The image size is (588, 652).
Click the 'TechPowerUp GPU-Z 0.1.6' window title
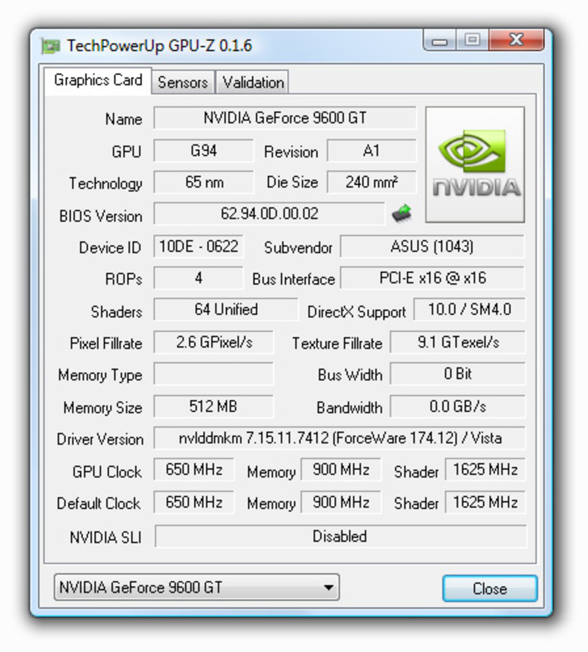(x=160, y=46)
